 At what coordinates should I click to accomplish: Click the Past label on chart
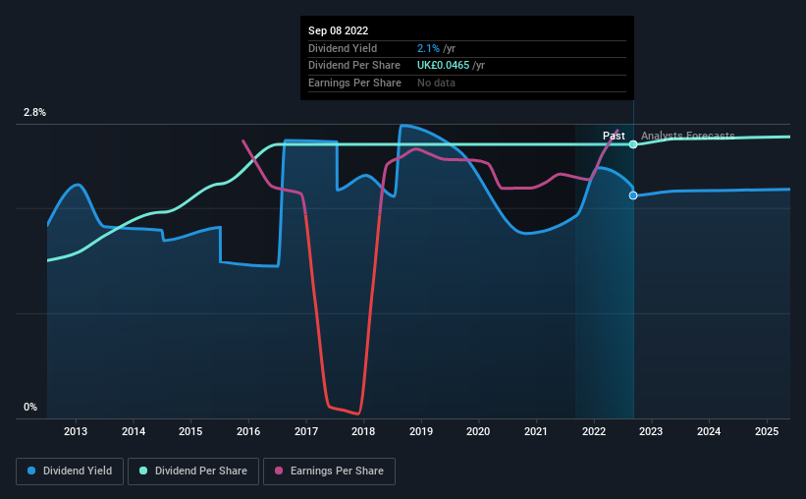click(x=614, y=136)
